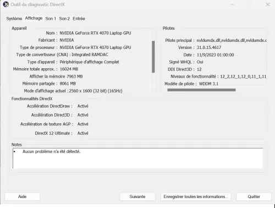
Task: Click the Accélération Direct3D Activé status
Action: point(82,115)
